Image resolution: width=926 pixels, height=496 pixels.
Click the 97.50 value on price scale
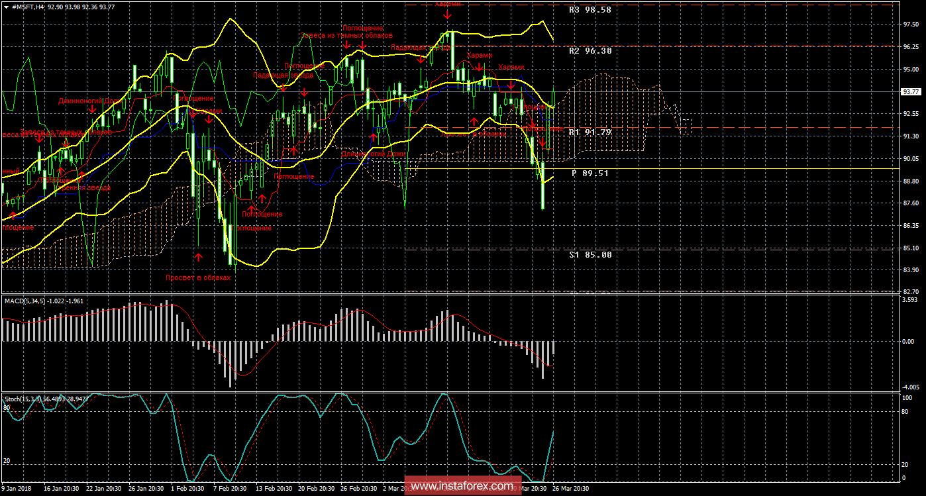coord(911,25)
